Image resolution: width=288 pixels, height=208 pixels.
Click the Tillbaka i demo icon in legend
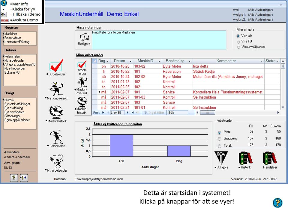4,14
